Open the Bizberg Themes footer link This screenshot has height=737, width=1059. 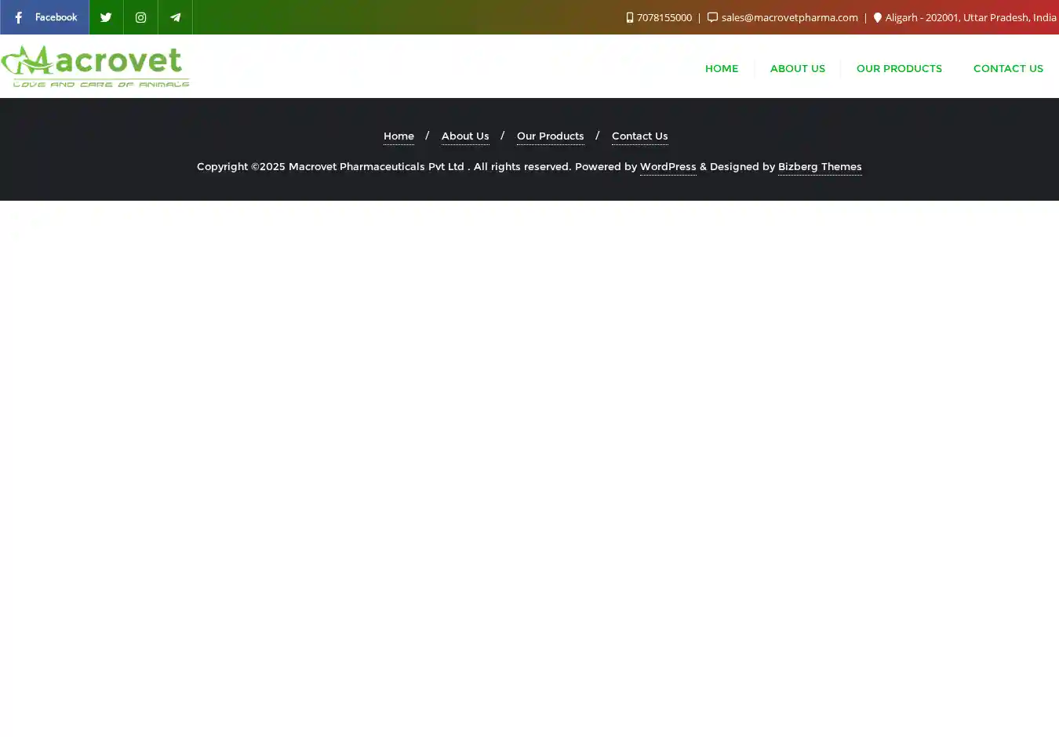(x=819, y=166)
